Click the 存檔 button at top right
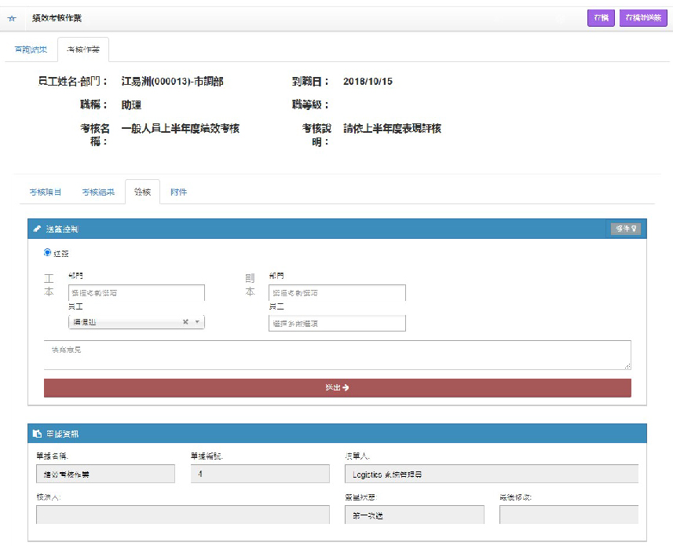This screenshot has width=673, height=546. click(600, 16)
